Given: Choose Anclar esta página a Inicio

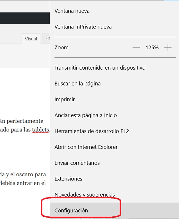Looking at the screenshot, I should click(x=86, y=115).
